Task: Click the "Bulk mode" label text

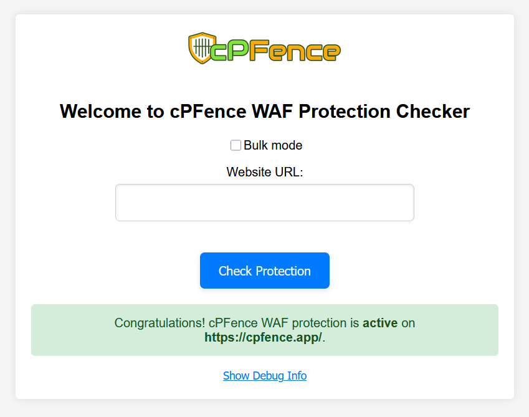Action: click(x=273, y=145)
